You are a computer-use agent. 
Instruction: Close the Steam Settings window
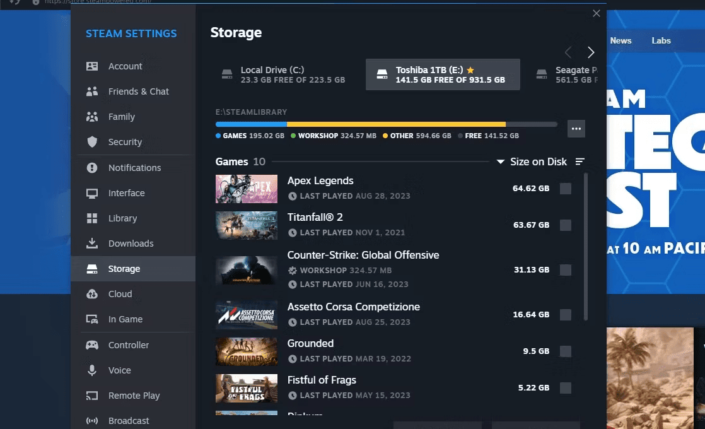(596, 13)
